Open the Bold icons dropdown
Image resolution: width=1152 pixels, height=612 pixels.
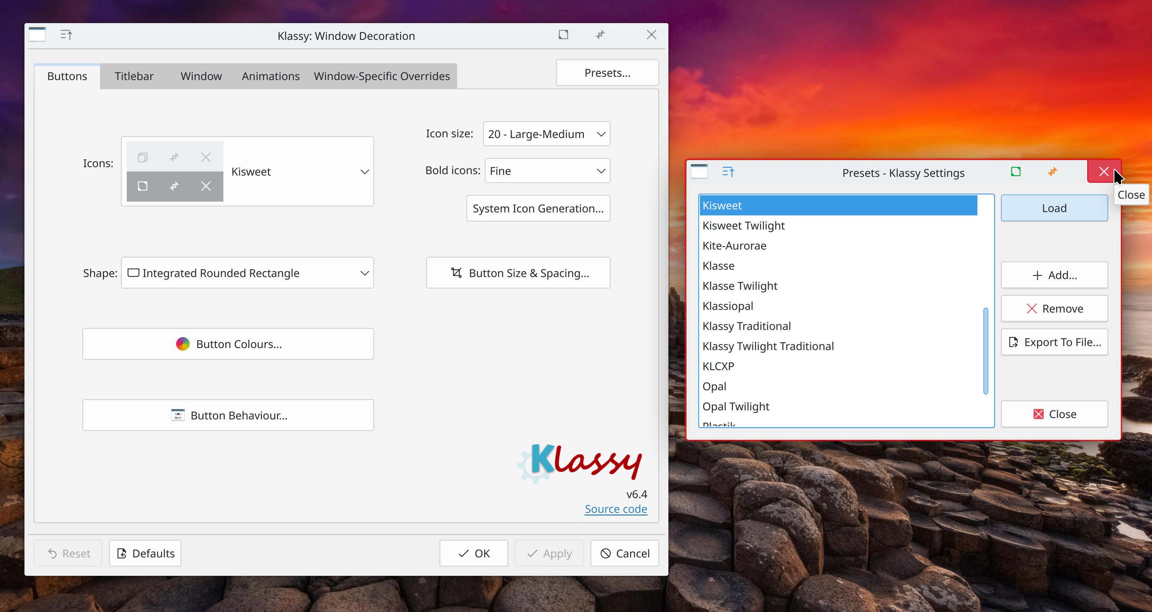point(547,171)
